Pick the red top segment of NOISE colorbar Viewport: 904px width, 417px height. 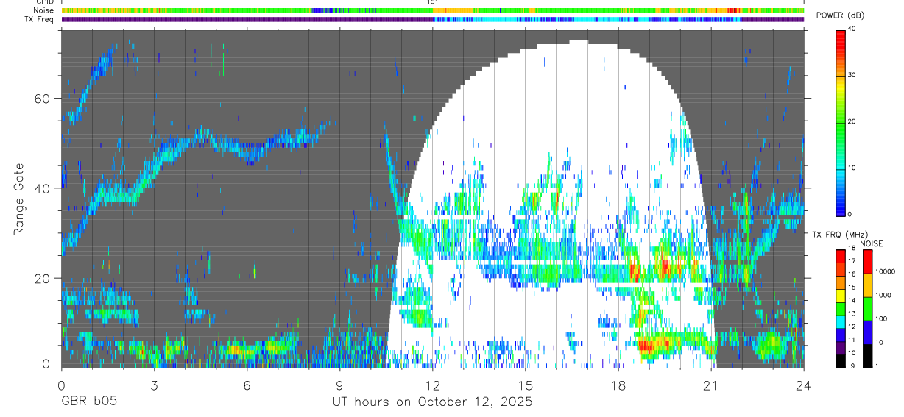tap(867, 262)
